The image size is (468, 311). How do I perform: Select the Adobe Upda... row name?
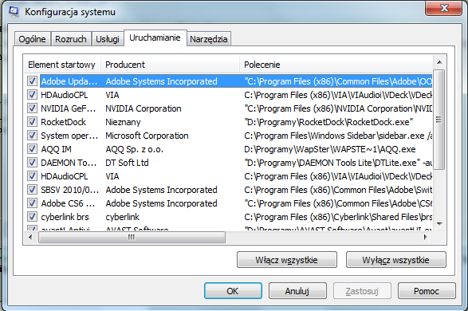click(x=69, y=81)
